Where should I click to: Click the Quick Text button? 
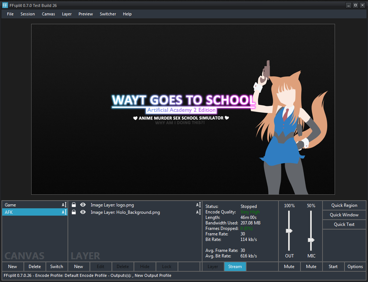click(x=344, y=224)
